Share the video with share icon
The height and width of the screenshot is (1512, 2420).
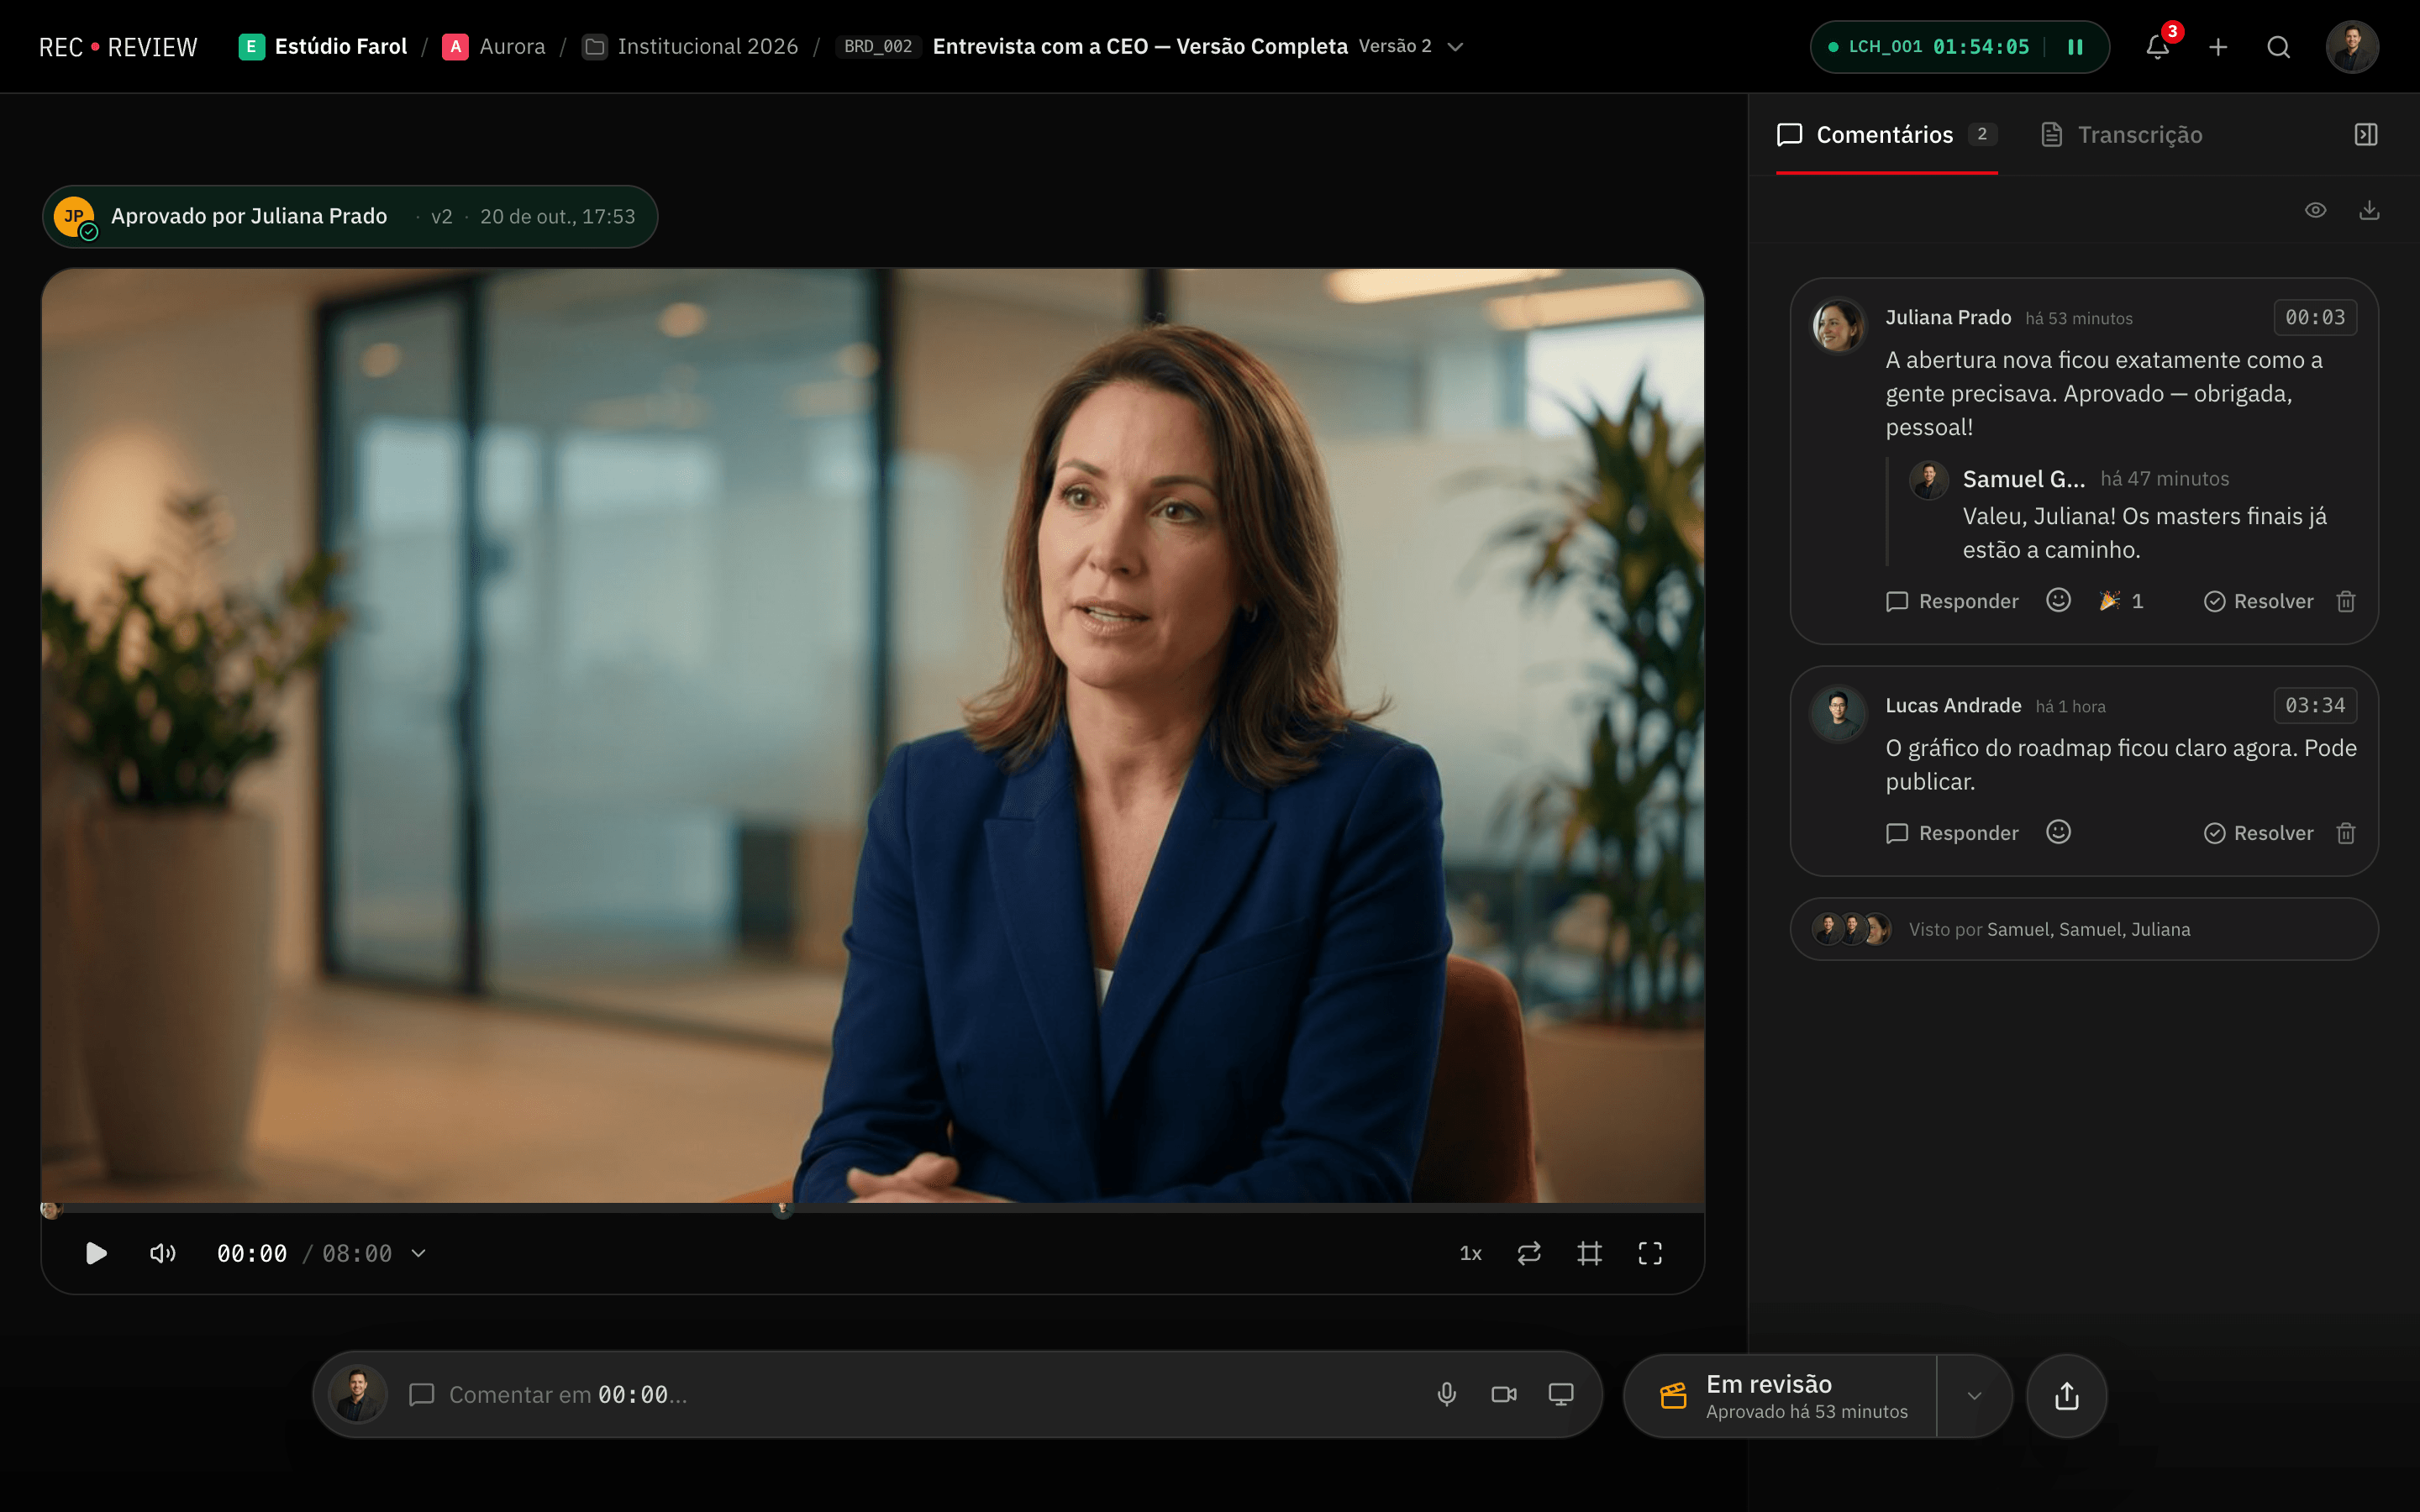(2066, 1395)
